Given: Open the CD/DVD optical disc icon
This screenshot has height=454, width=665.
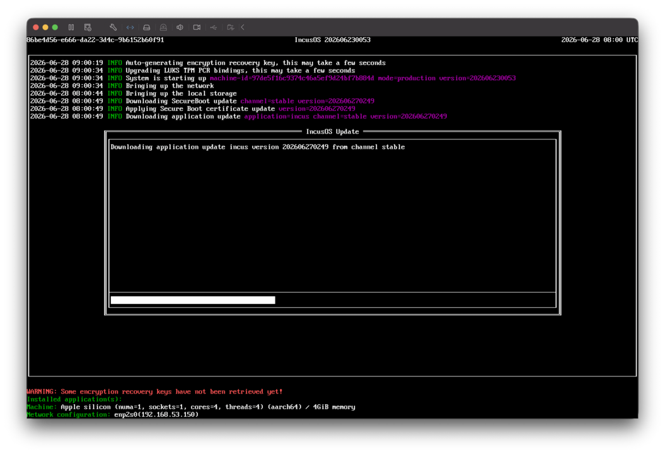Looking at the screenshot, I should tap(163, 27).
